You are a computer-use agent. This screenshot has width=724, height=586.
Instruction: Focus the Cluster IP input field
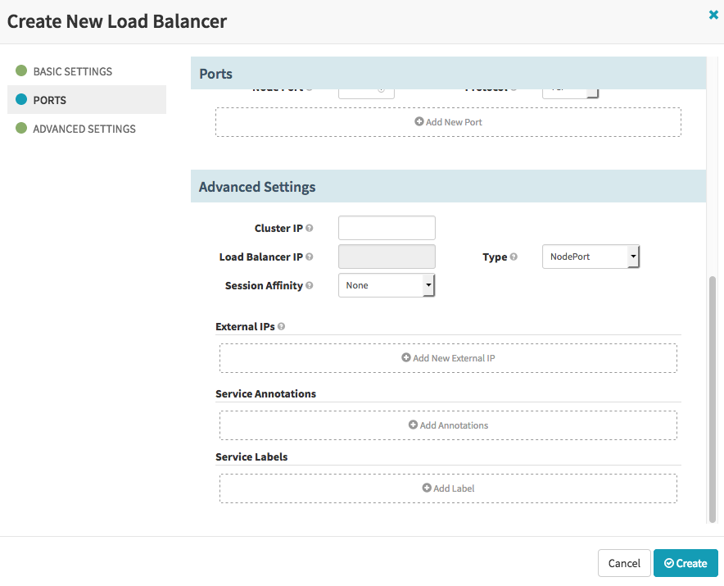click(387, 228)
